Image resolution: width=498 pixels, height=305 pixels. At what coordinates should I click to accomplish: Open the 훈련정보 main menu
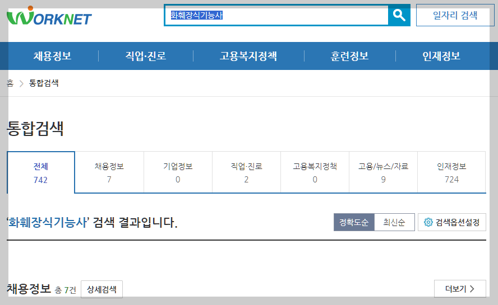pyautogui.click(x=350, y=56)
